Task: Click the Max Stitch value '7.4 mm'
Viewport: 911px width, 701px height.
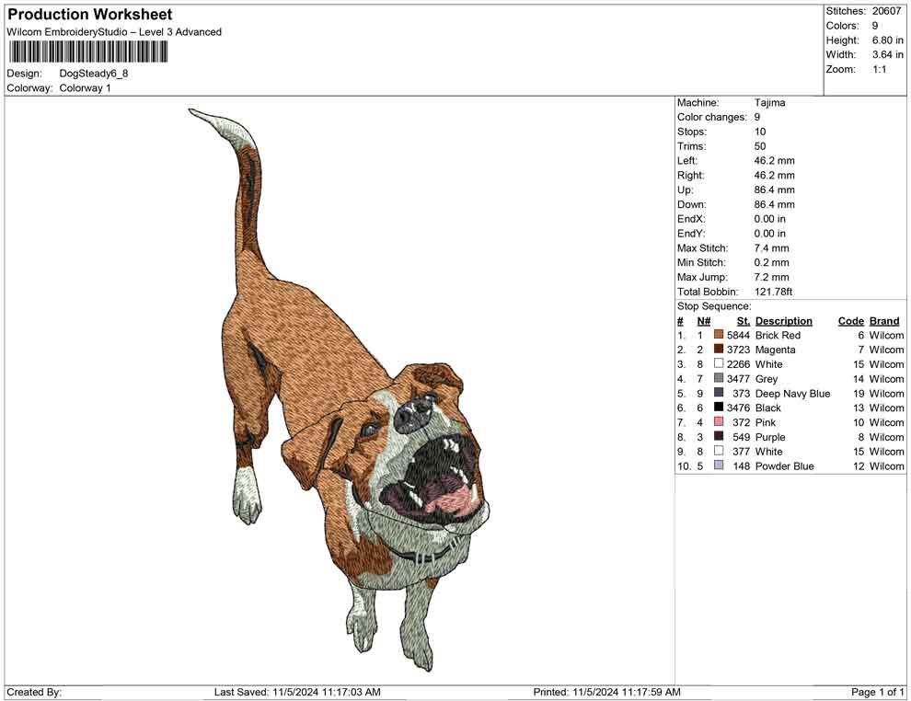Action: coord(771,248)
